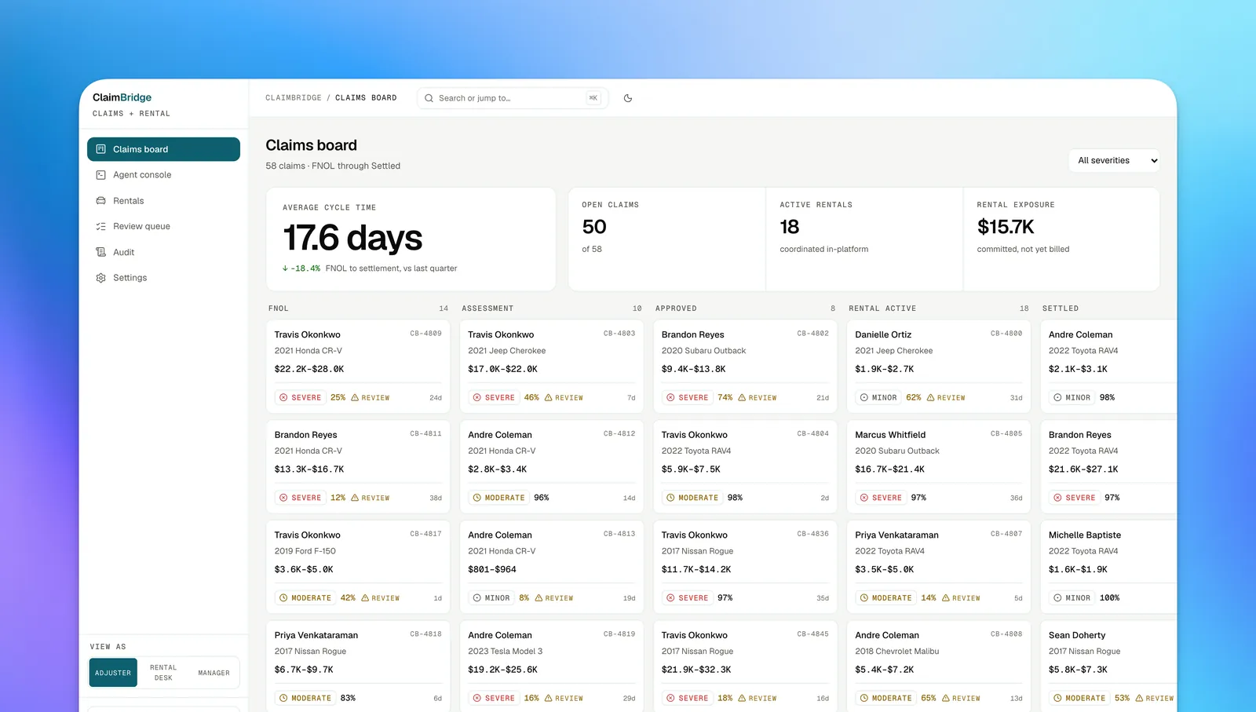Click the ASSESSMENT column header
The width and height of the screenshot is (1256, 712).
click(487, 309)
